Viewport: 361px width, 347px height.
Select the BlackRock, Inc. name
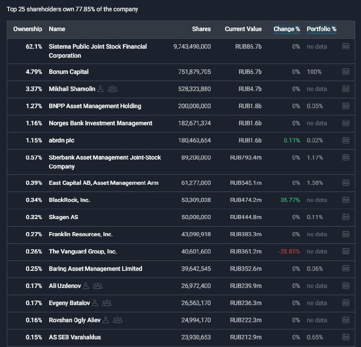69,200
